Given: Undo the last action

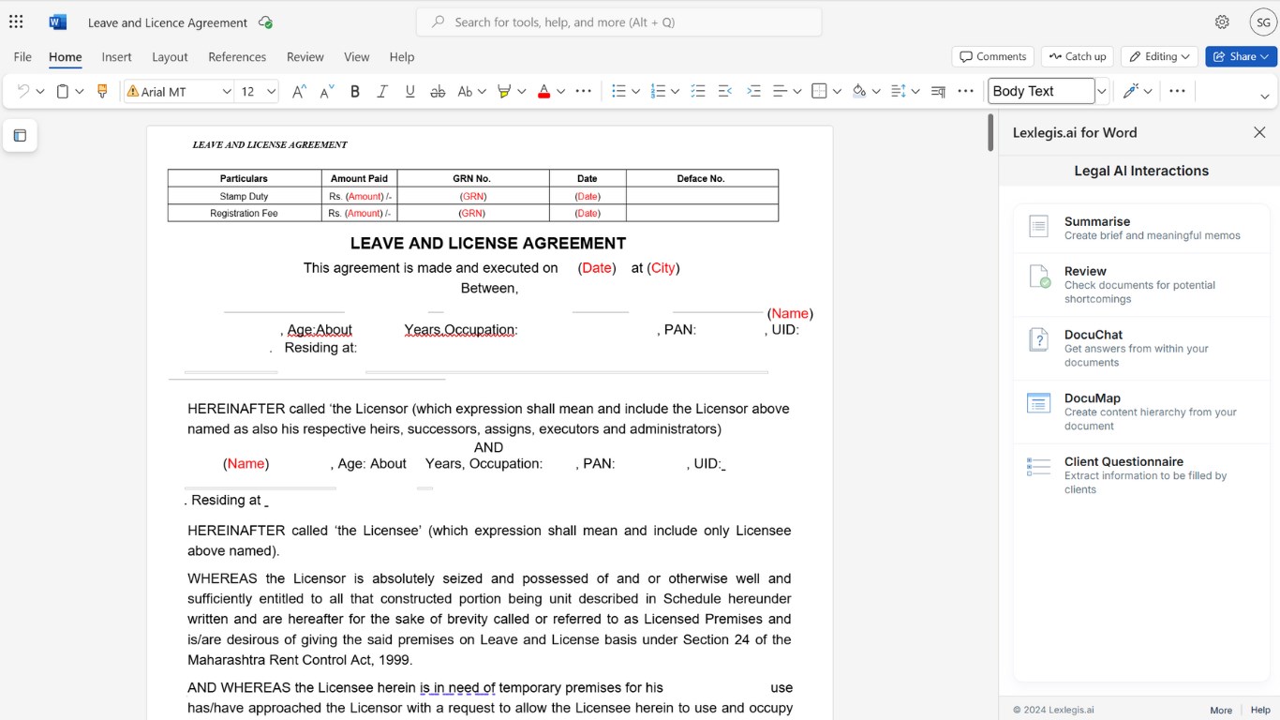Looking at the screenshot, I should click(x=23, y=91).
